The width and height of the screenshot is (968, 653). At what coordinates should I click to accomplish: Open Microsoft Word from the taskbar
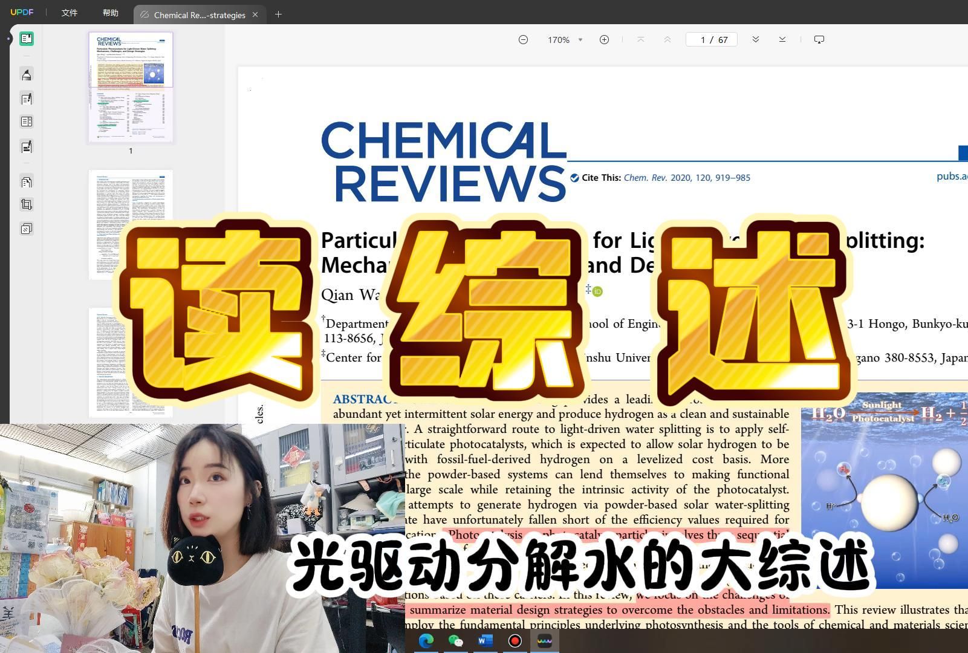[486, 641]
